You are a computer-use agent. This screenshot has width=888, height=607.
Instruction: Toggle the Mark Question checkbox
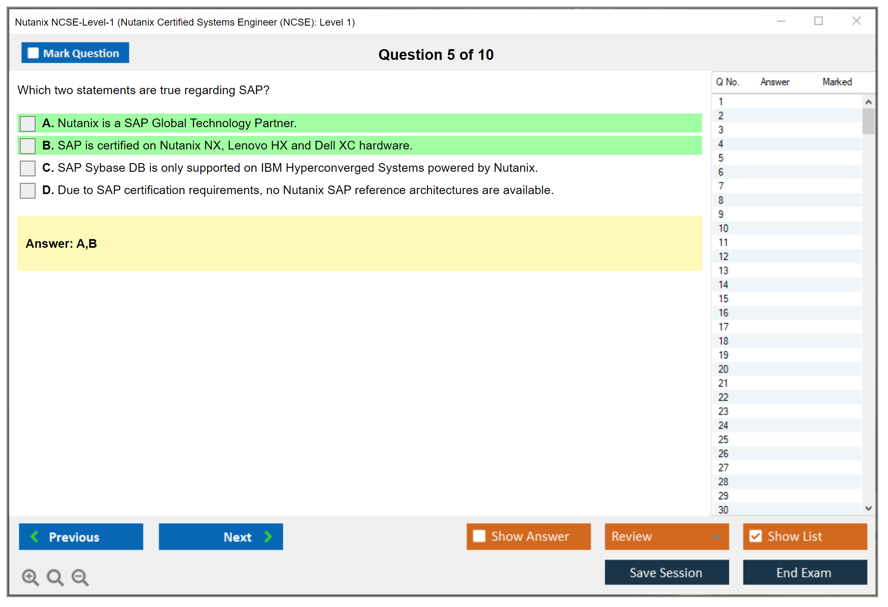[33, 53]
